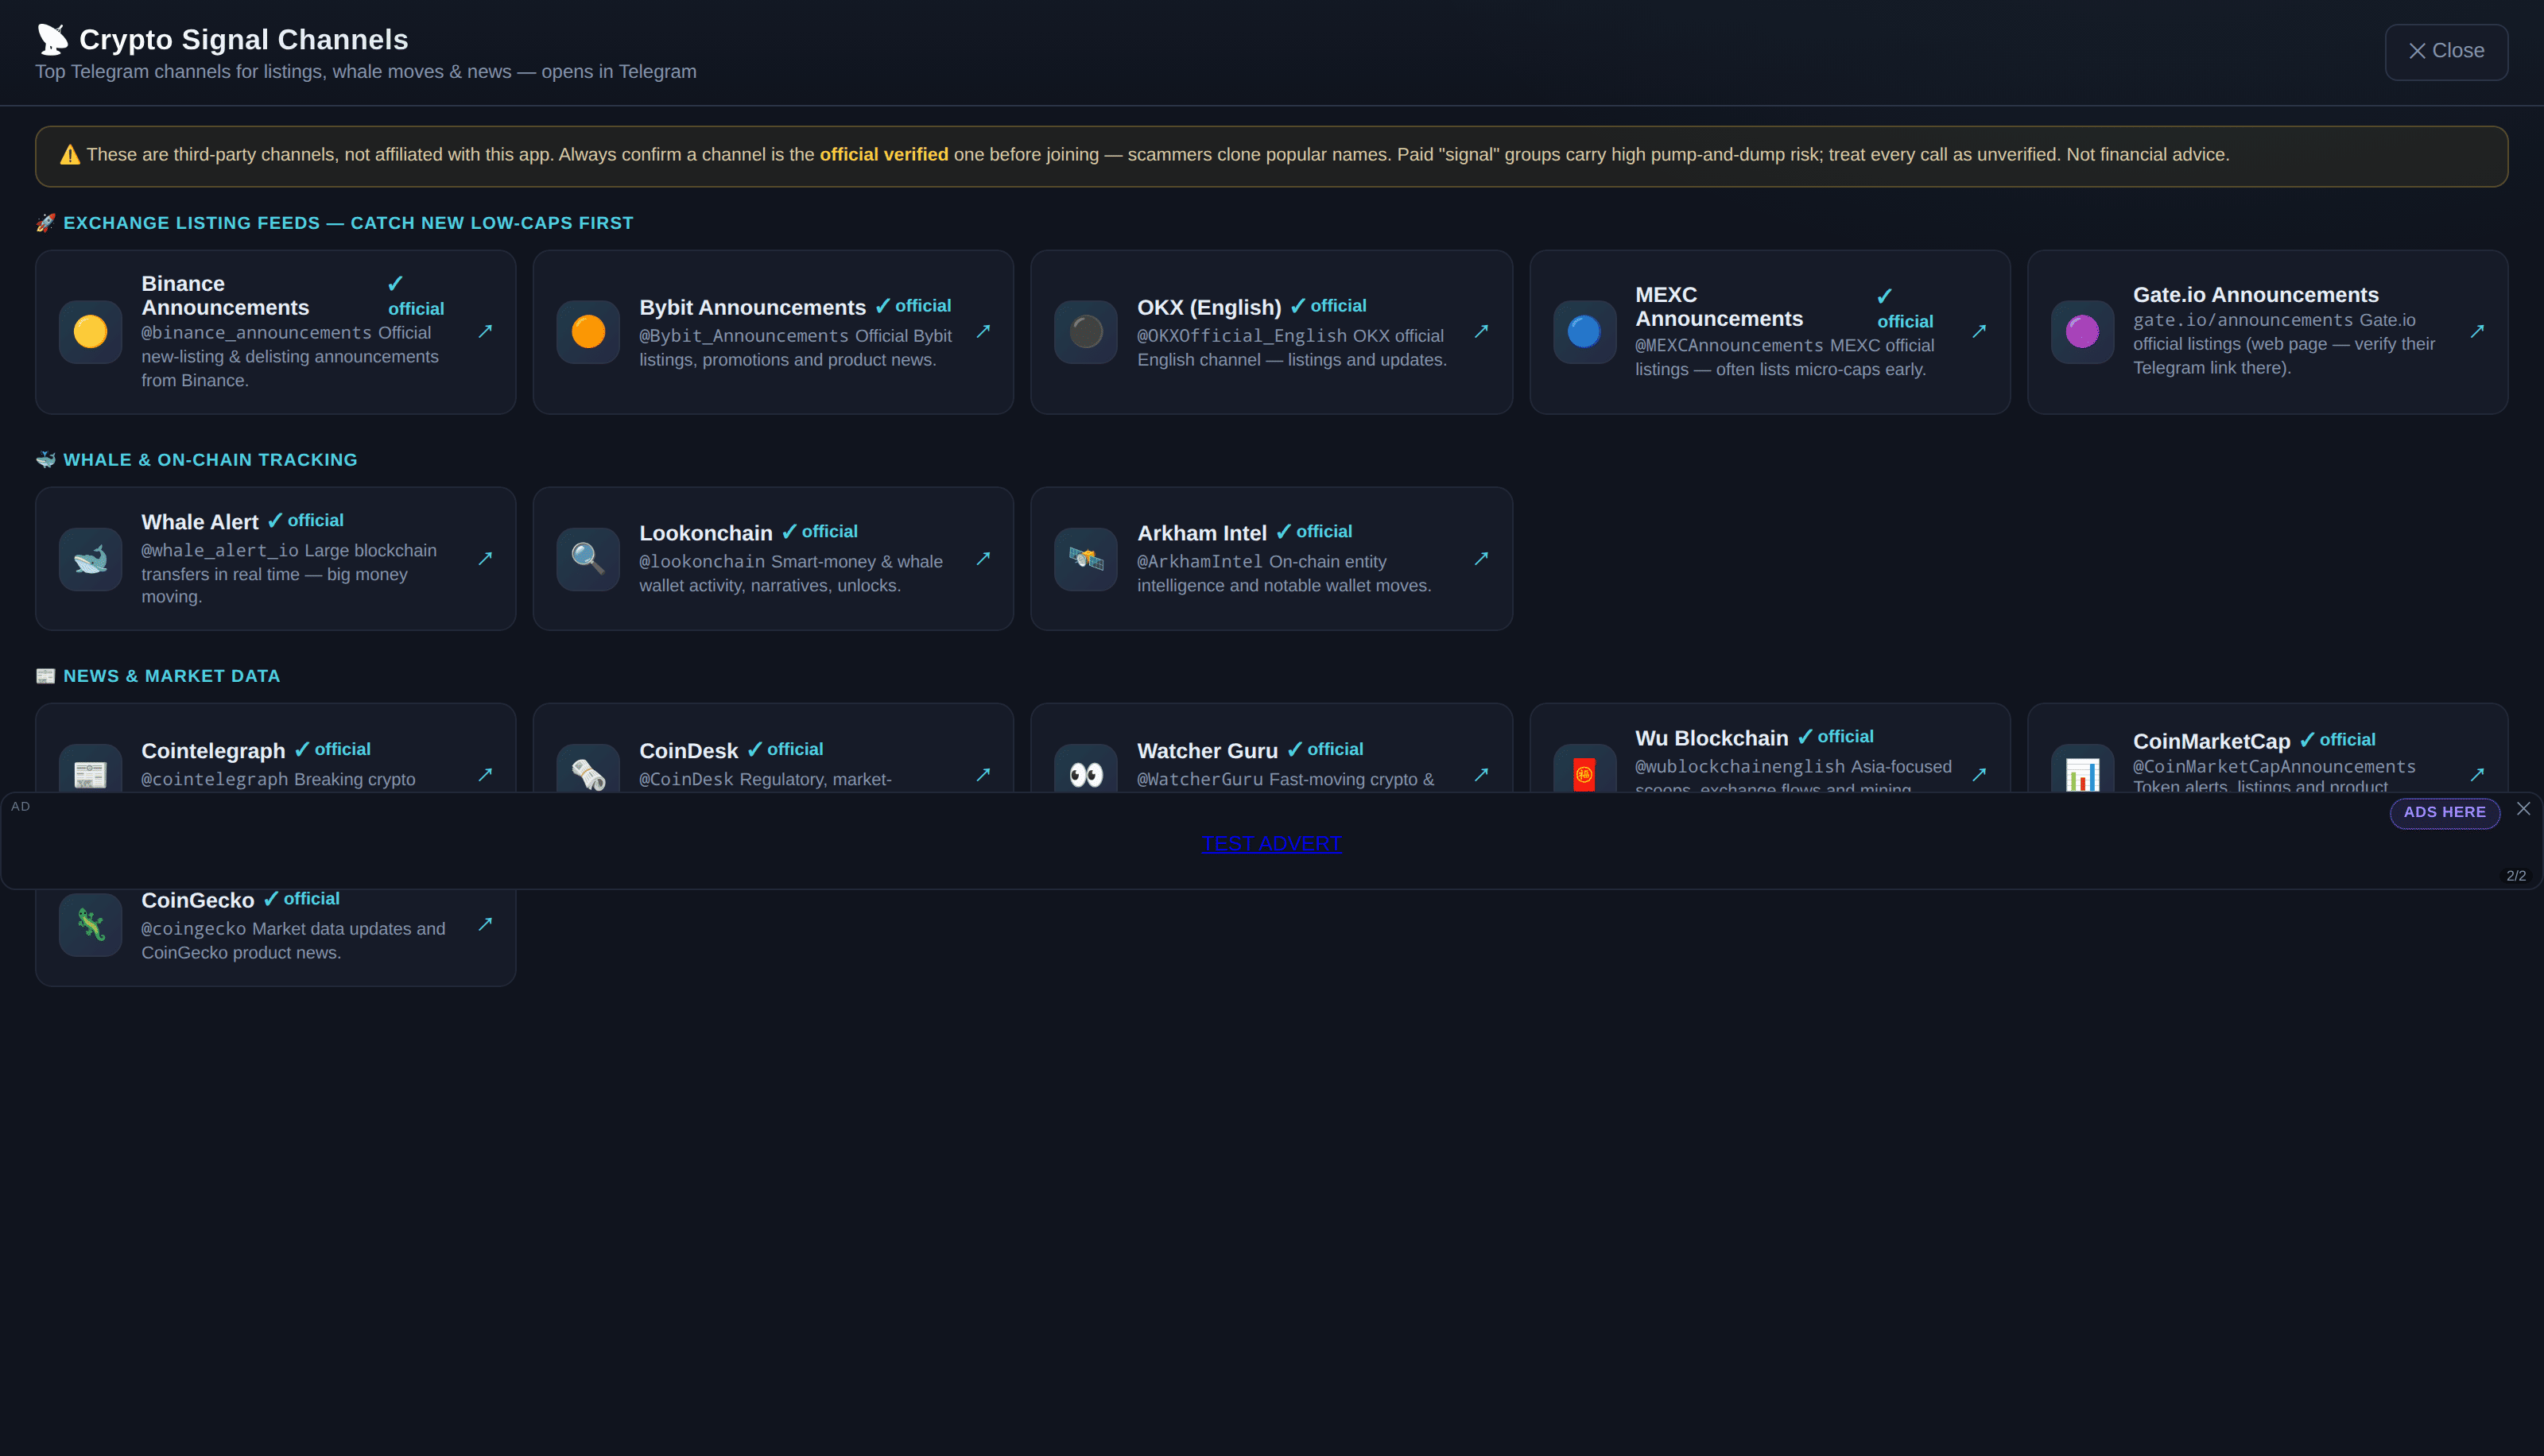Click the @CoinMarketCapAnnouncements handle text
Viewport: 2544px width, 1456px height.
pos(2274,766)
